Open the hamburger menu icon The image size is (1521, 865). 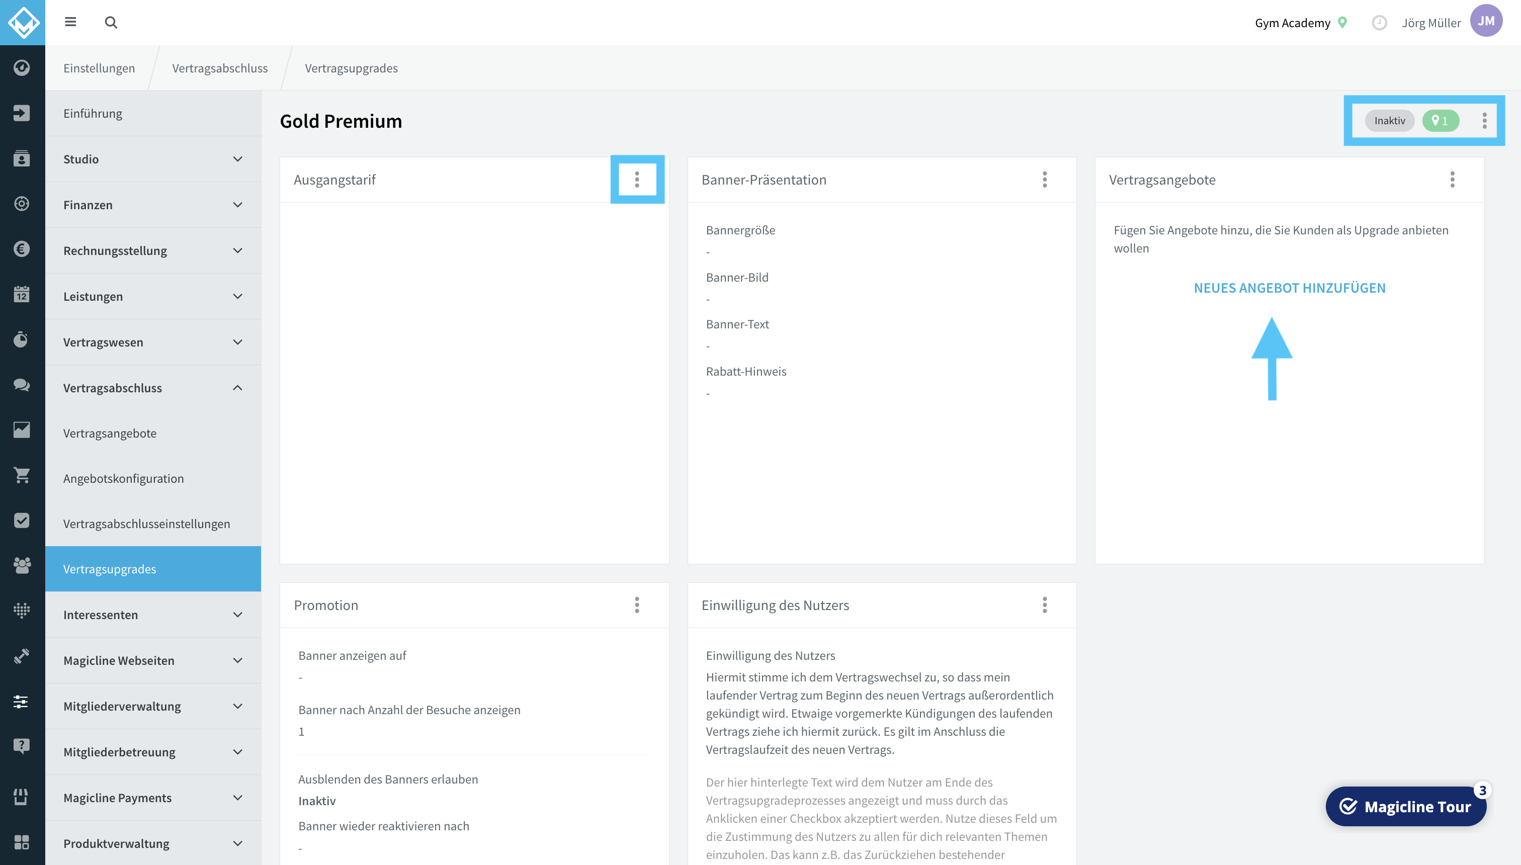click(71, 22)
